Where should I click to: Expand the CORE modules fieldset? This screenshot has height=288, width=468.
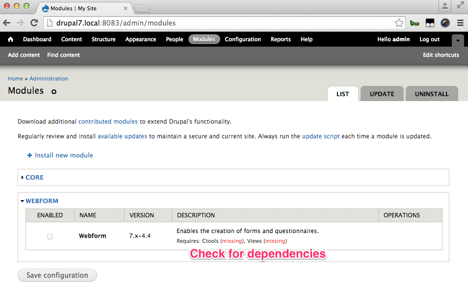tap(34, 178)
